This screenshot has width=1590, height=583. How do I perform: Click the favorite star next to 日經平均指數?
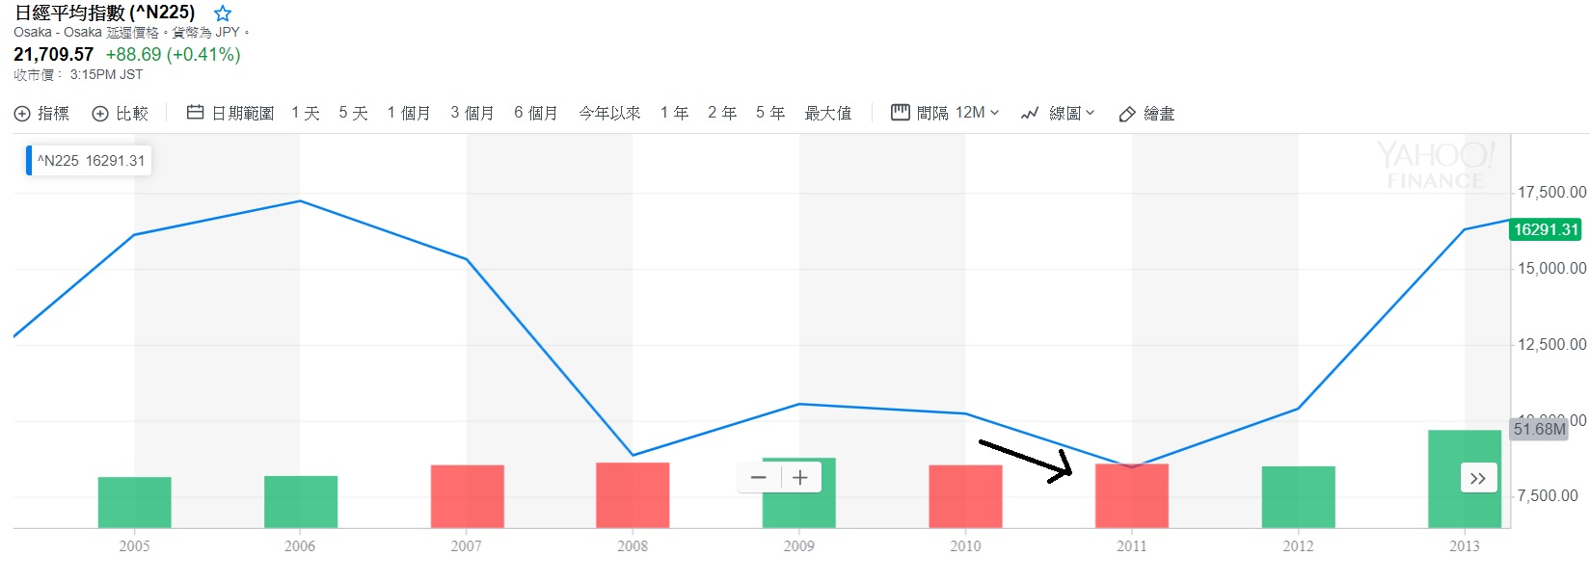click(223, 13)
